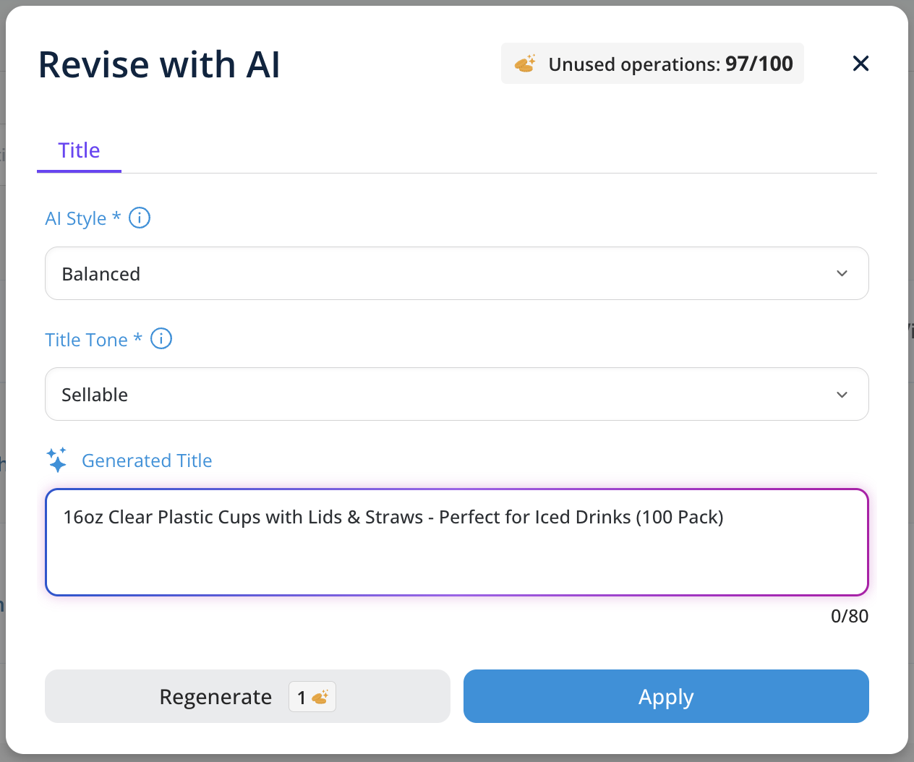Click the Generated Title label
914x762 pixels.
click(147, 461)
